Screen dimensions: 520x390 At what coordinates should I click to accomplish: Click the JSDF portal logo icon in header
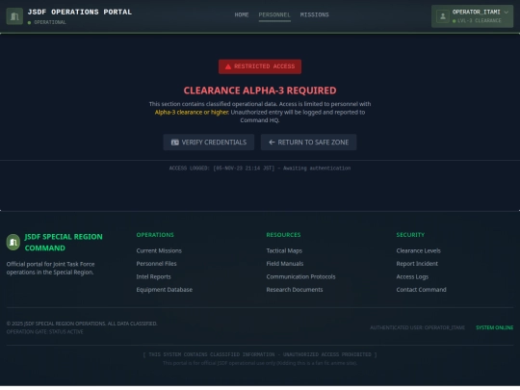click(14, 16)
